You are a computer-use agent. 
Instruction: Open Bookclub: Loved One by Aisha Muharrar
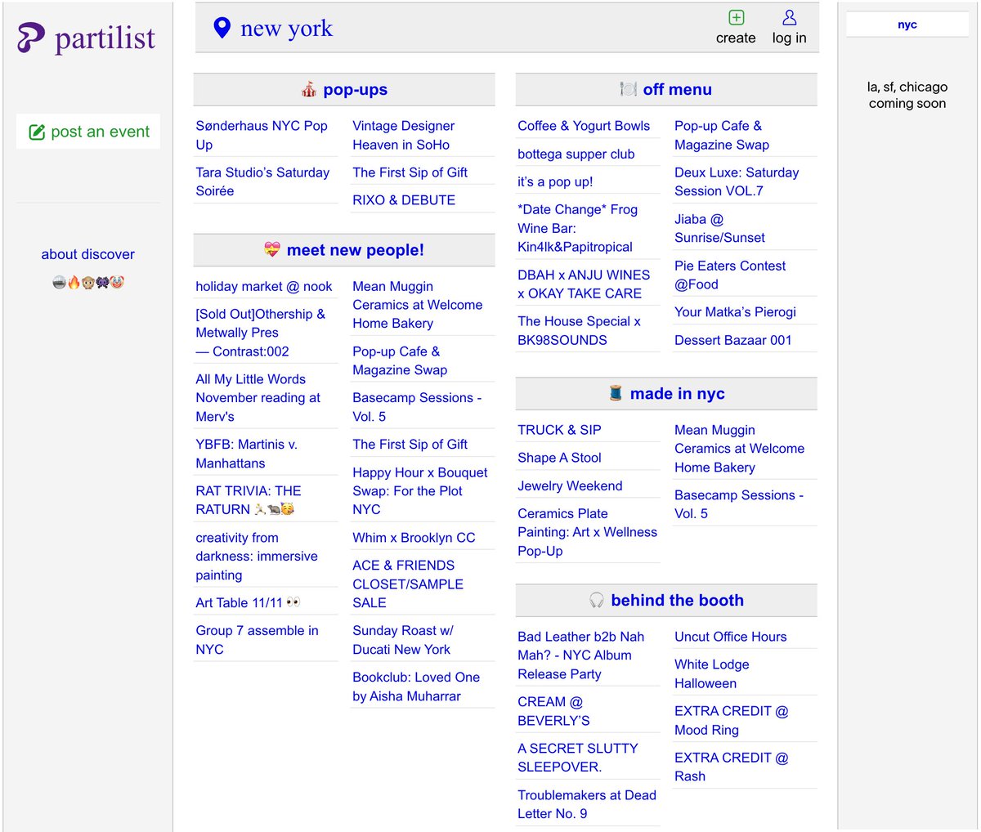pyautogui.click(x=416, y=687)
